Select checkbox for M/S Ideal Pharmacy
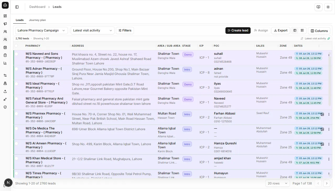 [17, 84]
